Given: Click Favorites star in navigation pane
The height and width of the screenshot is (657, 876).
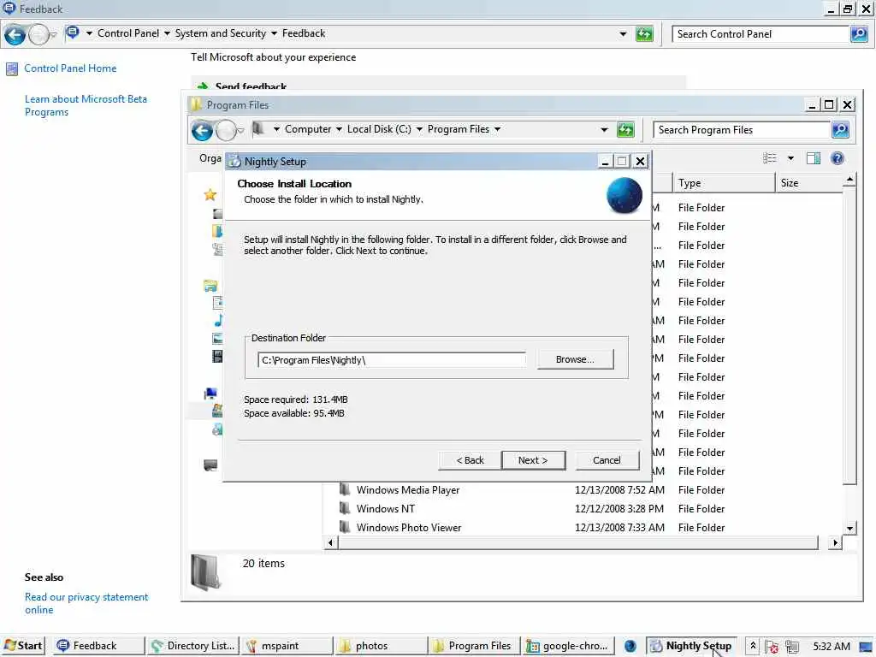Looking at the screenshot, I should (x=210, y=194).
